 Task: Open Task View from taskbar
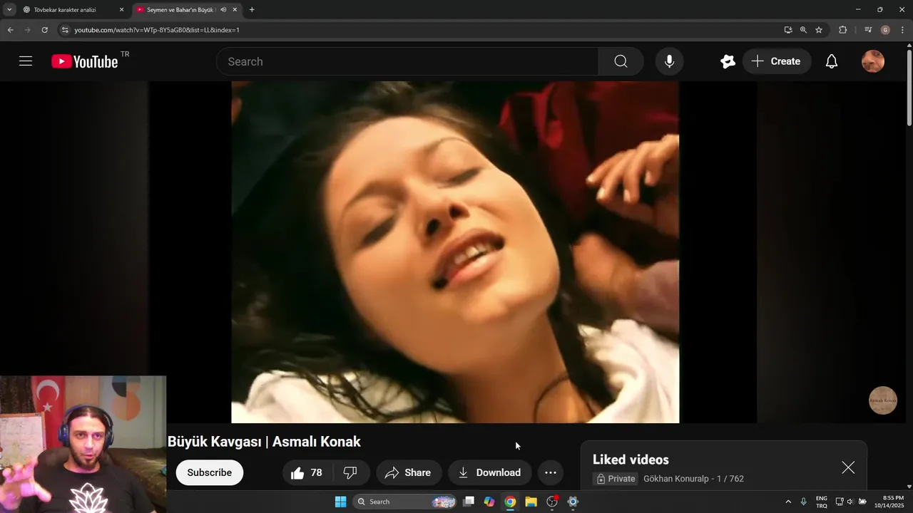469,502
